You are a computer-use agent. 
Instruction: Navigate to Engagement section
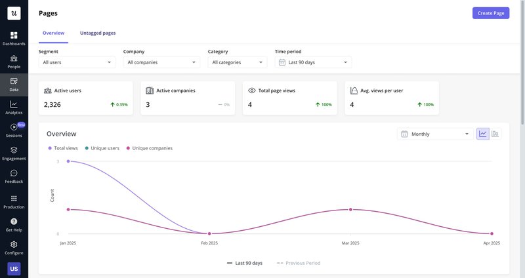(14, 153)
